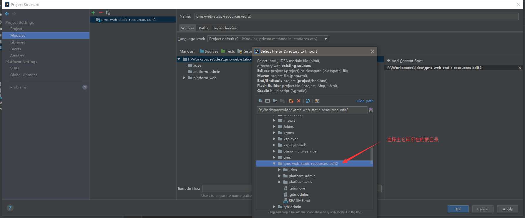This screenshot has width=525, height=218.
Task: Toggle Show Hidden Files and Directories icon
Action: coord(317,101)
